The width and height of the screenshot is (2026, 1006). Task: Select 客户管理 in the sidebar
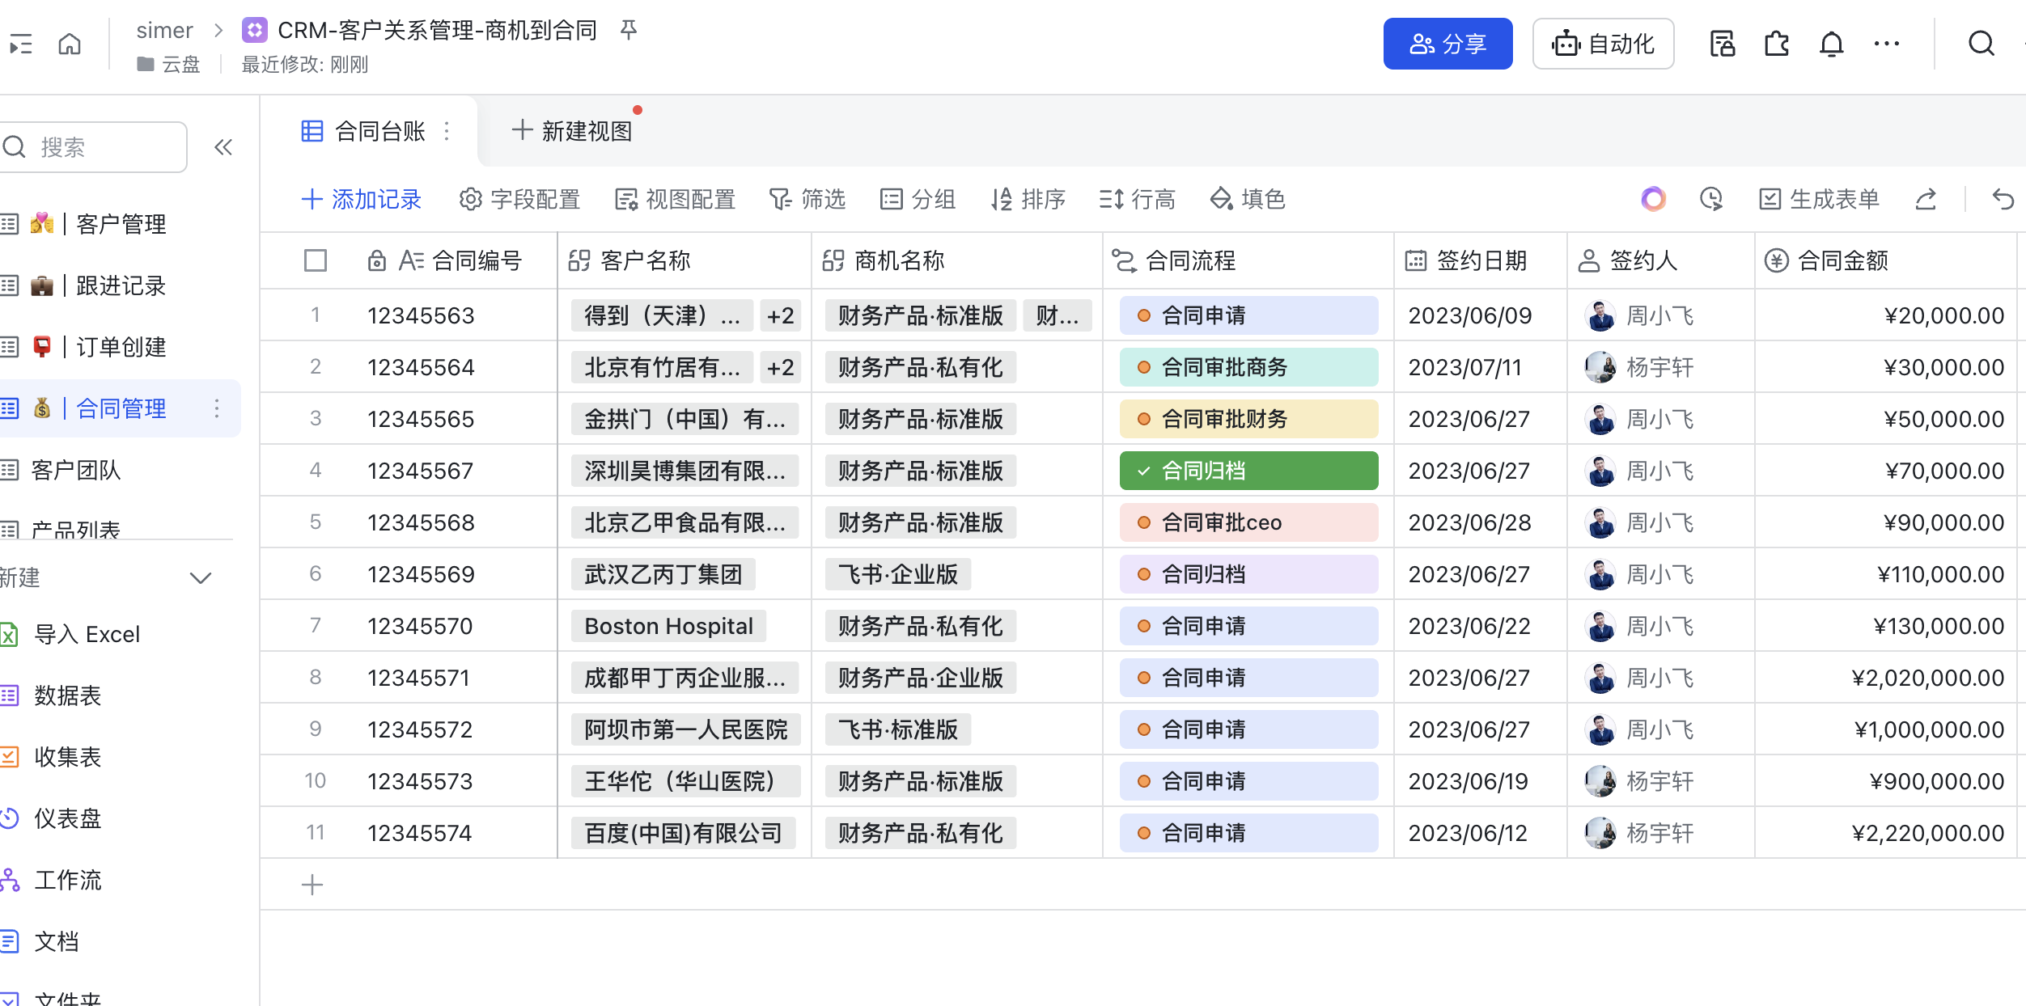click(x=120, y=224)
